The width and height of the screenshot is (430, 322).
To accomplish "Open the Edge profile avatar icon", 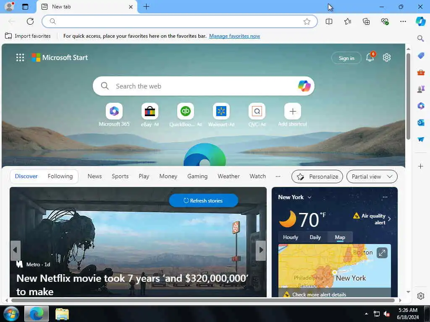I will click(9, 6).
